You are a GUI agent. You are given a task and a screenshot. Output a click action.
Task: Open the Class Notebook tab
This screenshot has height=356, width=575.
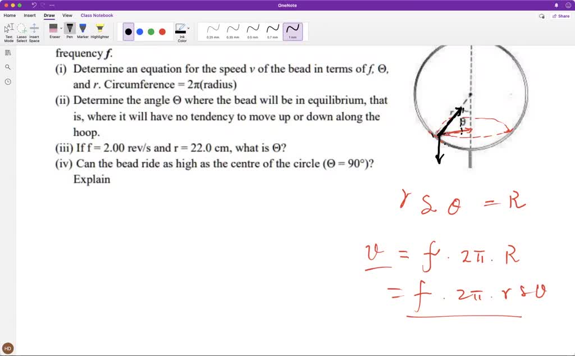pyautogui.click(x=97, y=15)
